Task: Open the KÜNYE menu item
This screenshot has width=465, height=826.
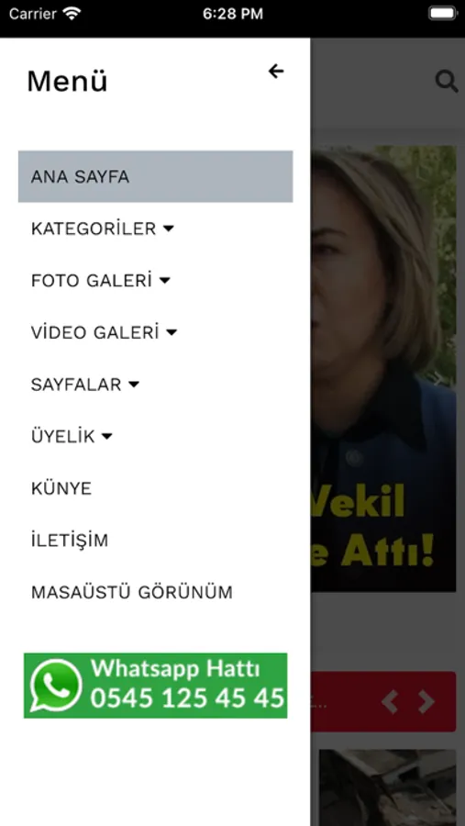Action: click(61, 488)
